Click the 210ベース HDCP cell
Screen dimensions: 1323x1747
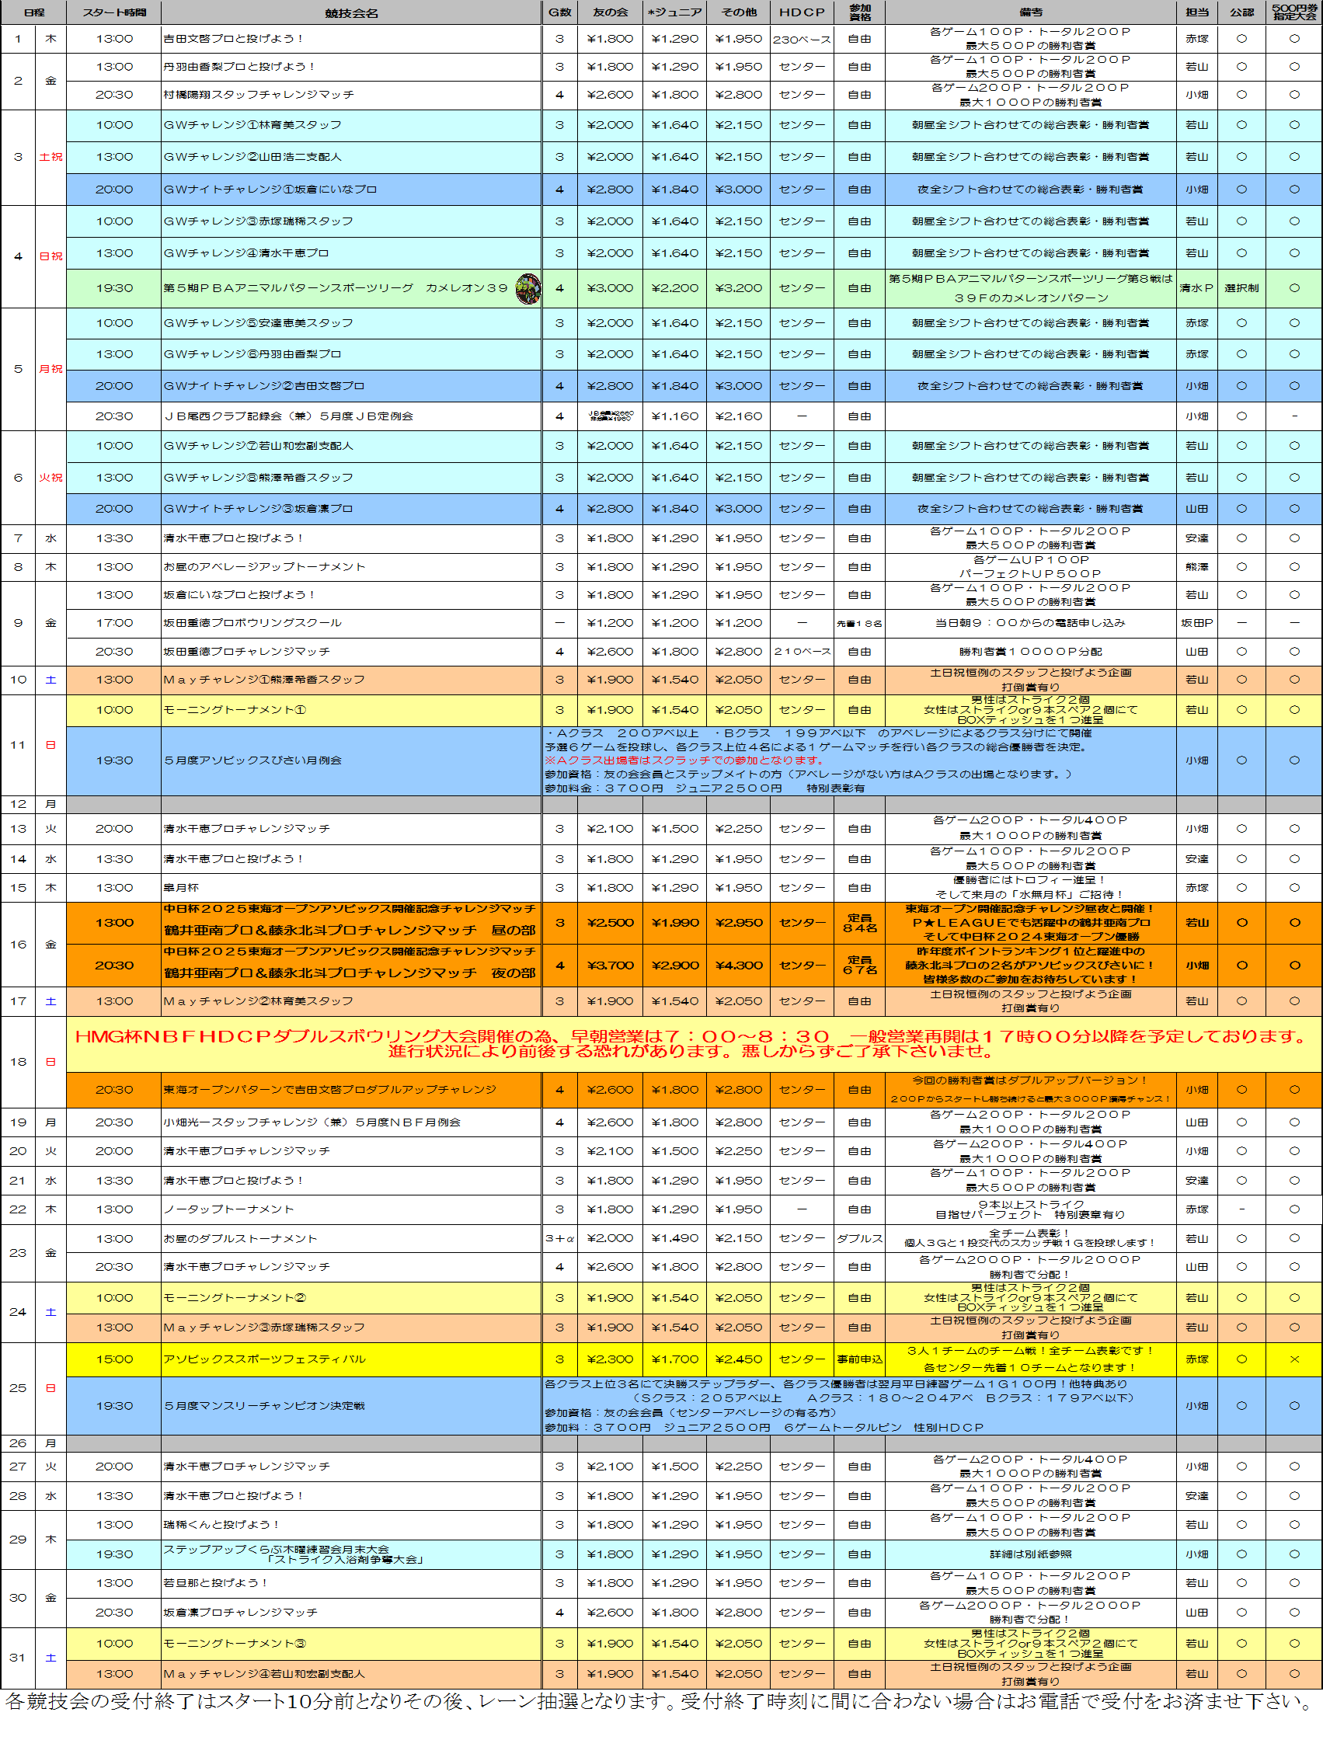pyautogui.click(x=802, y=652)
